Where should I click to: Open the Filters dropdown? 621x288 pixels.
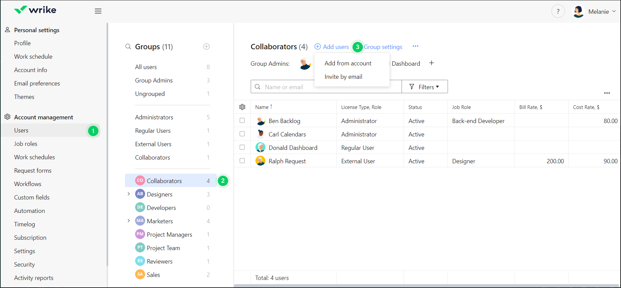point(425,87)
